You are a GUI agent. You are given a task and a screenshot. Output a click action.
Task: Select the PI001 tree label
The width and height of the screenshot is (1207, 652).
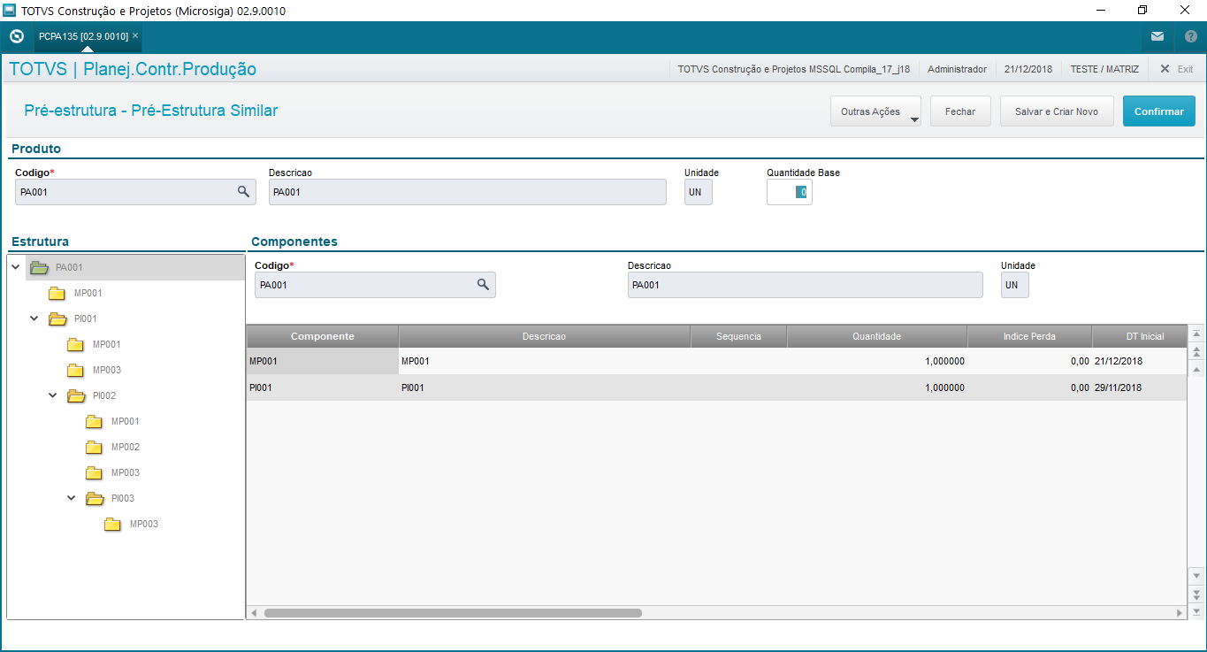[x=86, y=318]
